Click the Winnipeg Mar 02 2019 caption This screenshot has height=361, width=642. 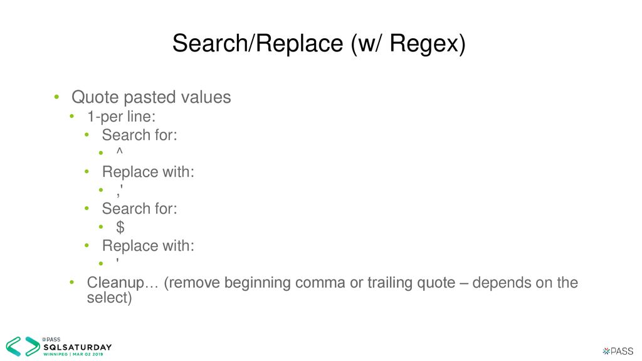(73, 354)
